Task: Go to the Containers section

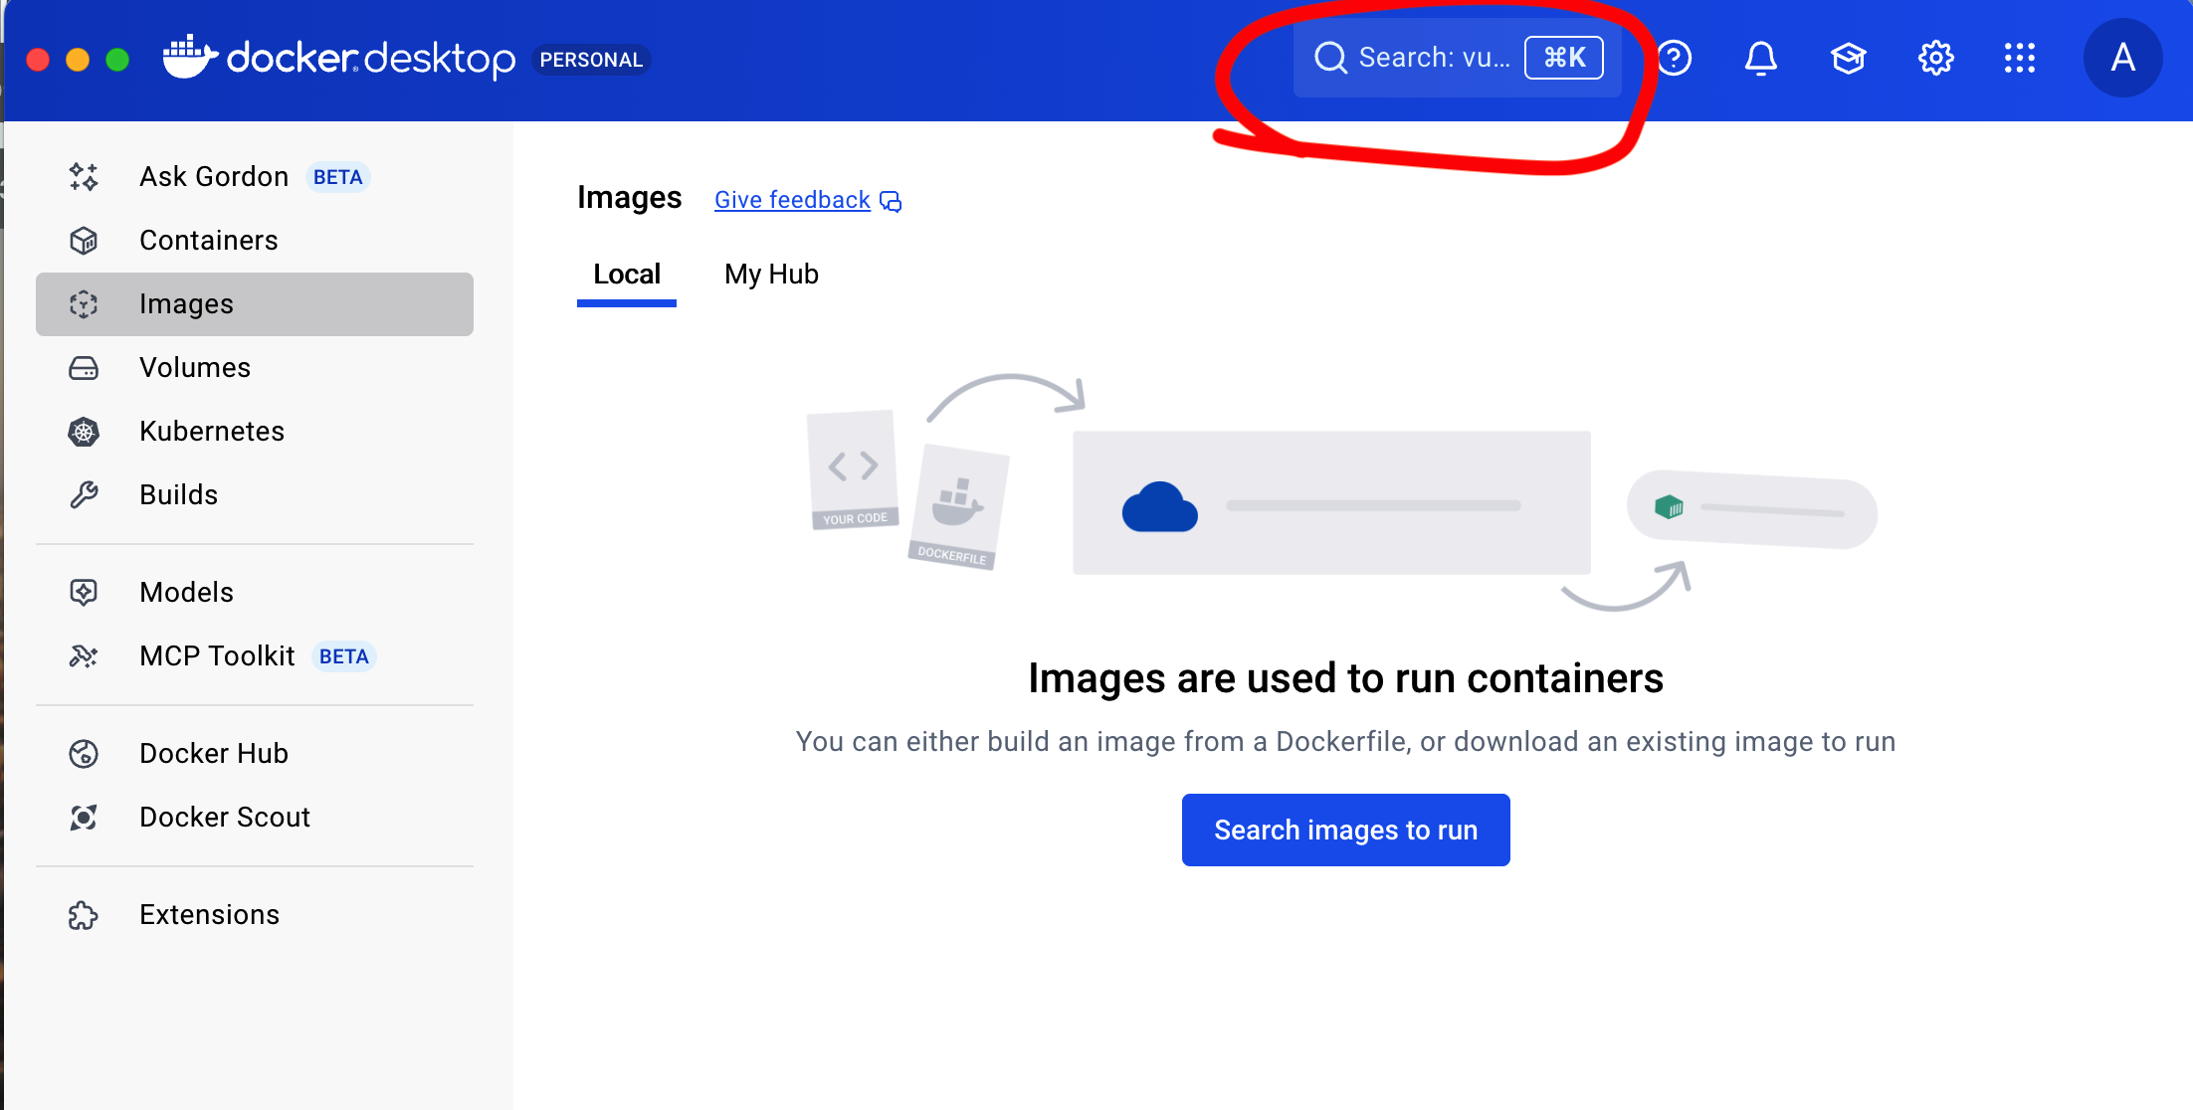Action: point(208,241)
